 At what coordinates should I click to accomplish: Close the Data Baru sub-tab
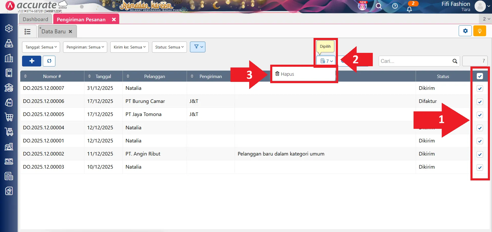click(x=71, y=32)
